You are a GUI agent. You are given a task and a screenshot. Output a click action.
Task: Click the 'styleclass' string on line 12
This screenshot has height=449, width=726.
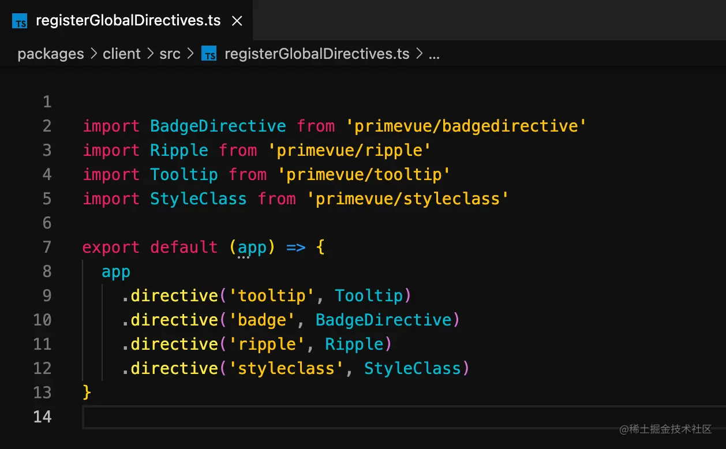tap(286, 369)
